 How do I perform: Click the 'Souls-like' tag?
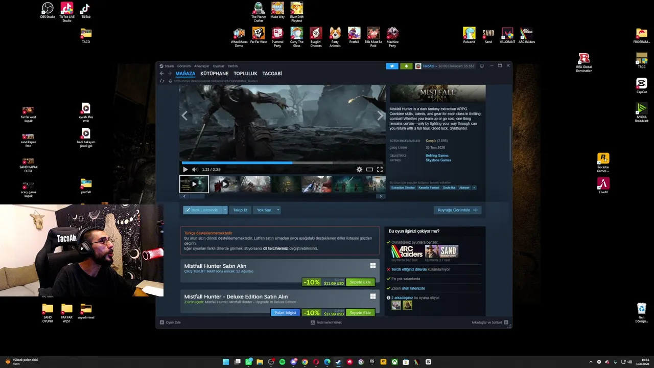coord(449,188)
